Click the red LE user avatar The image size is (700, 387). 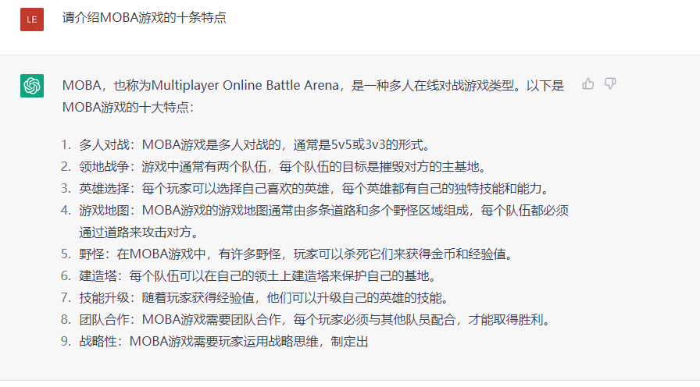32,20
